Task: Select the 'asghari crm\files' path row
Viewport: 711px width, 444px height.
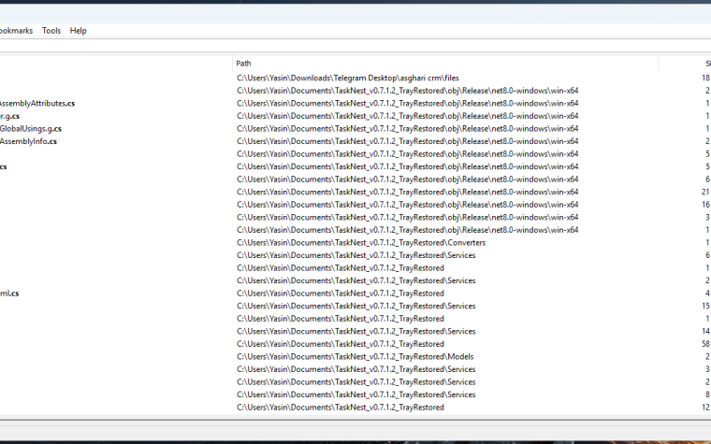Action: 348,78
